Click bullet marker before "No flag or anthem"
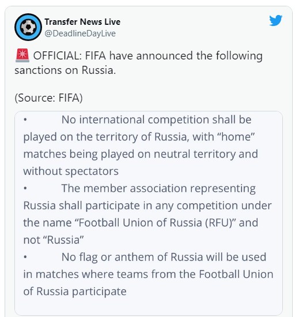Screen dimensions: 295x317 click(x=25, y=257)
